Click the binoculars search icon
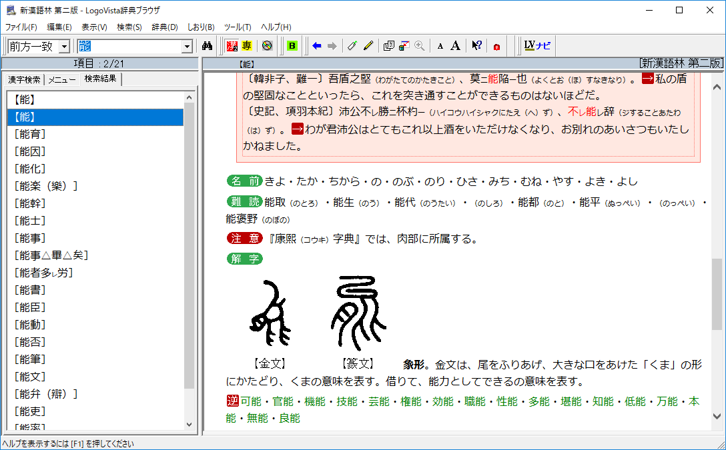Image resolution: width=726 pixels, height=450 pixels. point(207,46)
